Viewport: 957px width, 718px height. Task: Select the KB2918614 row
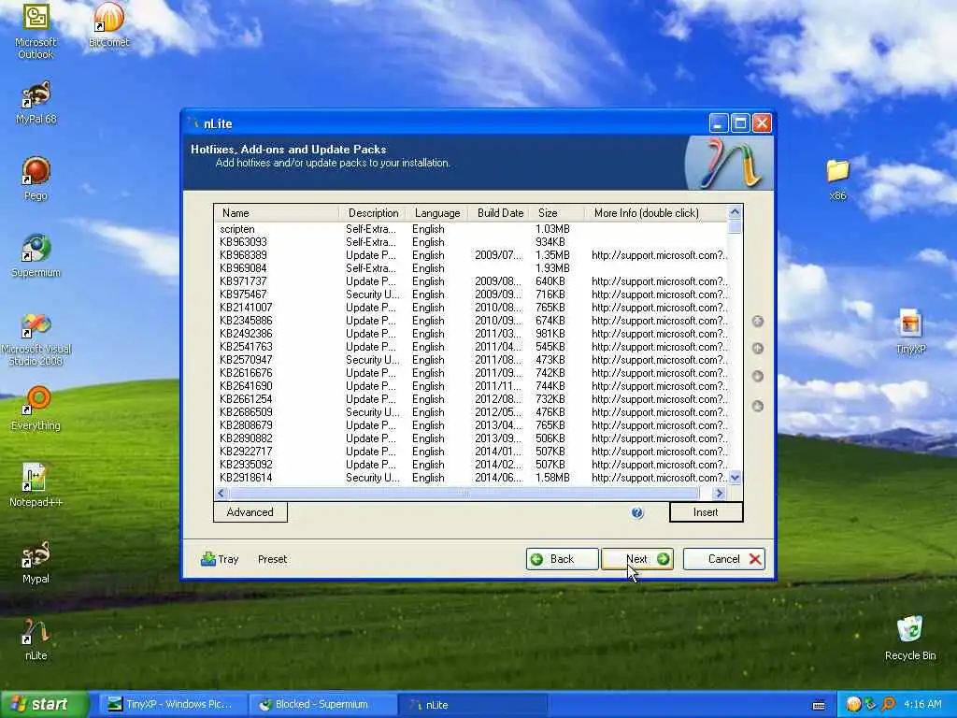[x=471, y=478]
